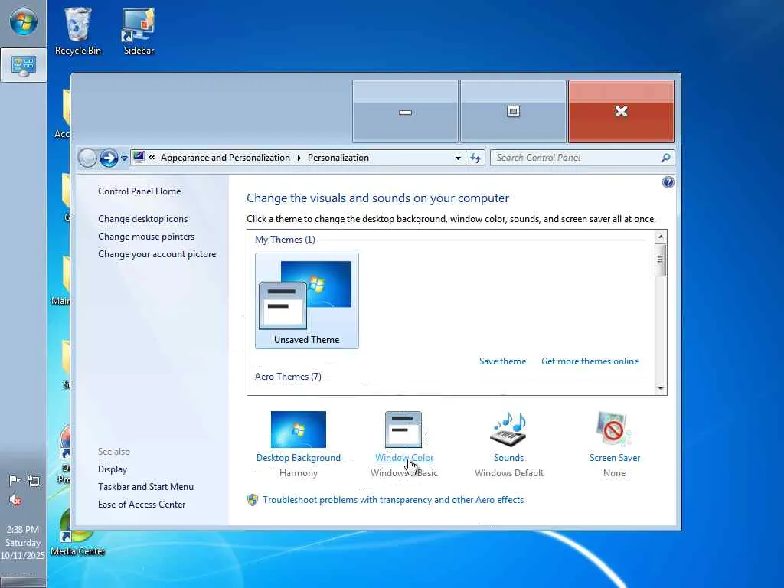
Task: Expand the arrow between the breadcrumbs
Action: [x=299, y=158]
